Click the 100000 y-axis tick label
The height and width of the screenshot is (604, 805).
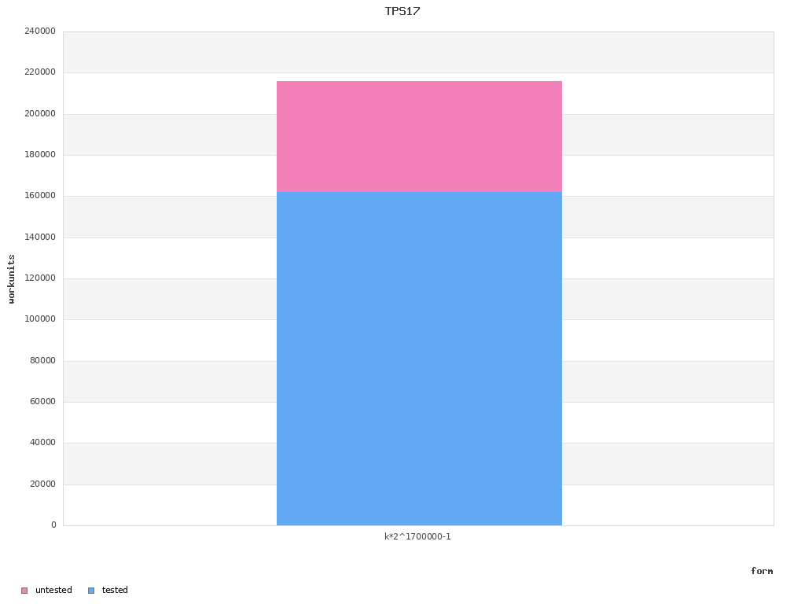point(40,319)
